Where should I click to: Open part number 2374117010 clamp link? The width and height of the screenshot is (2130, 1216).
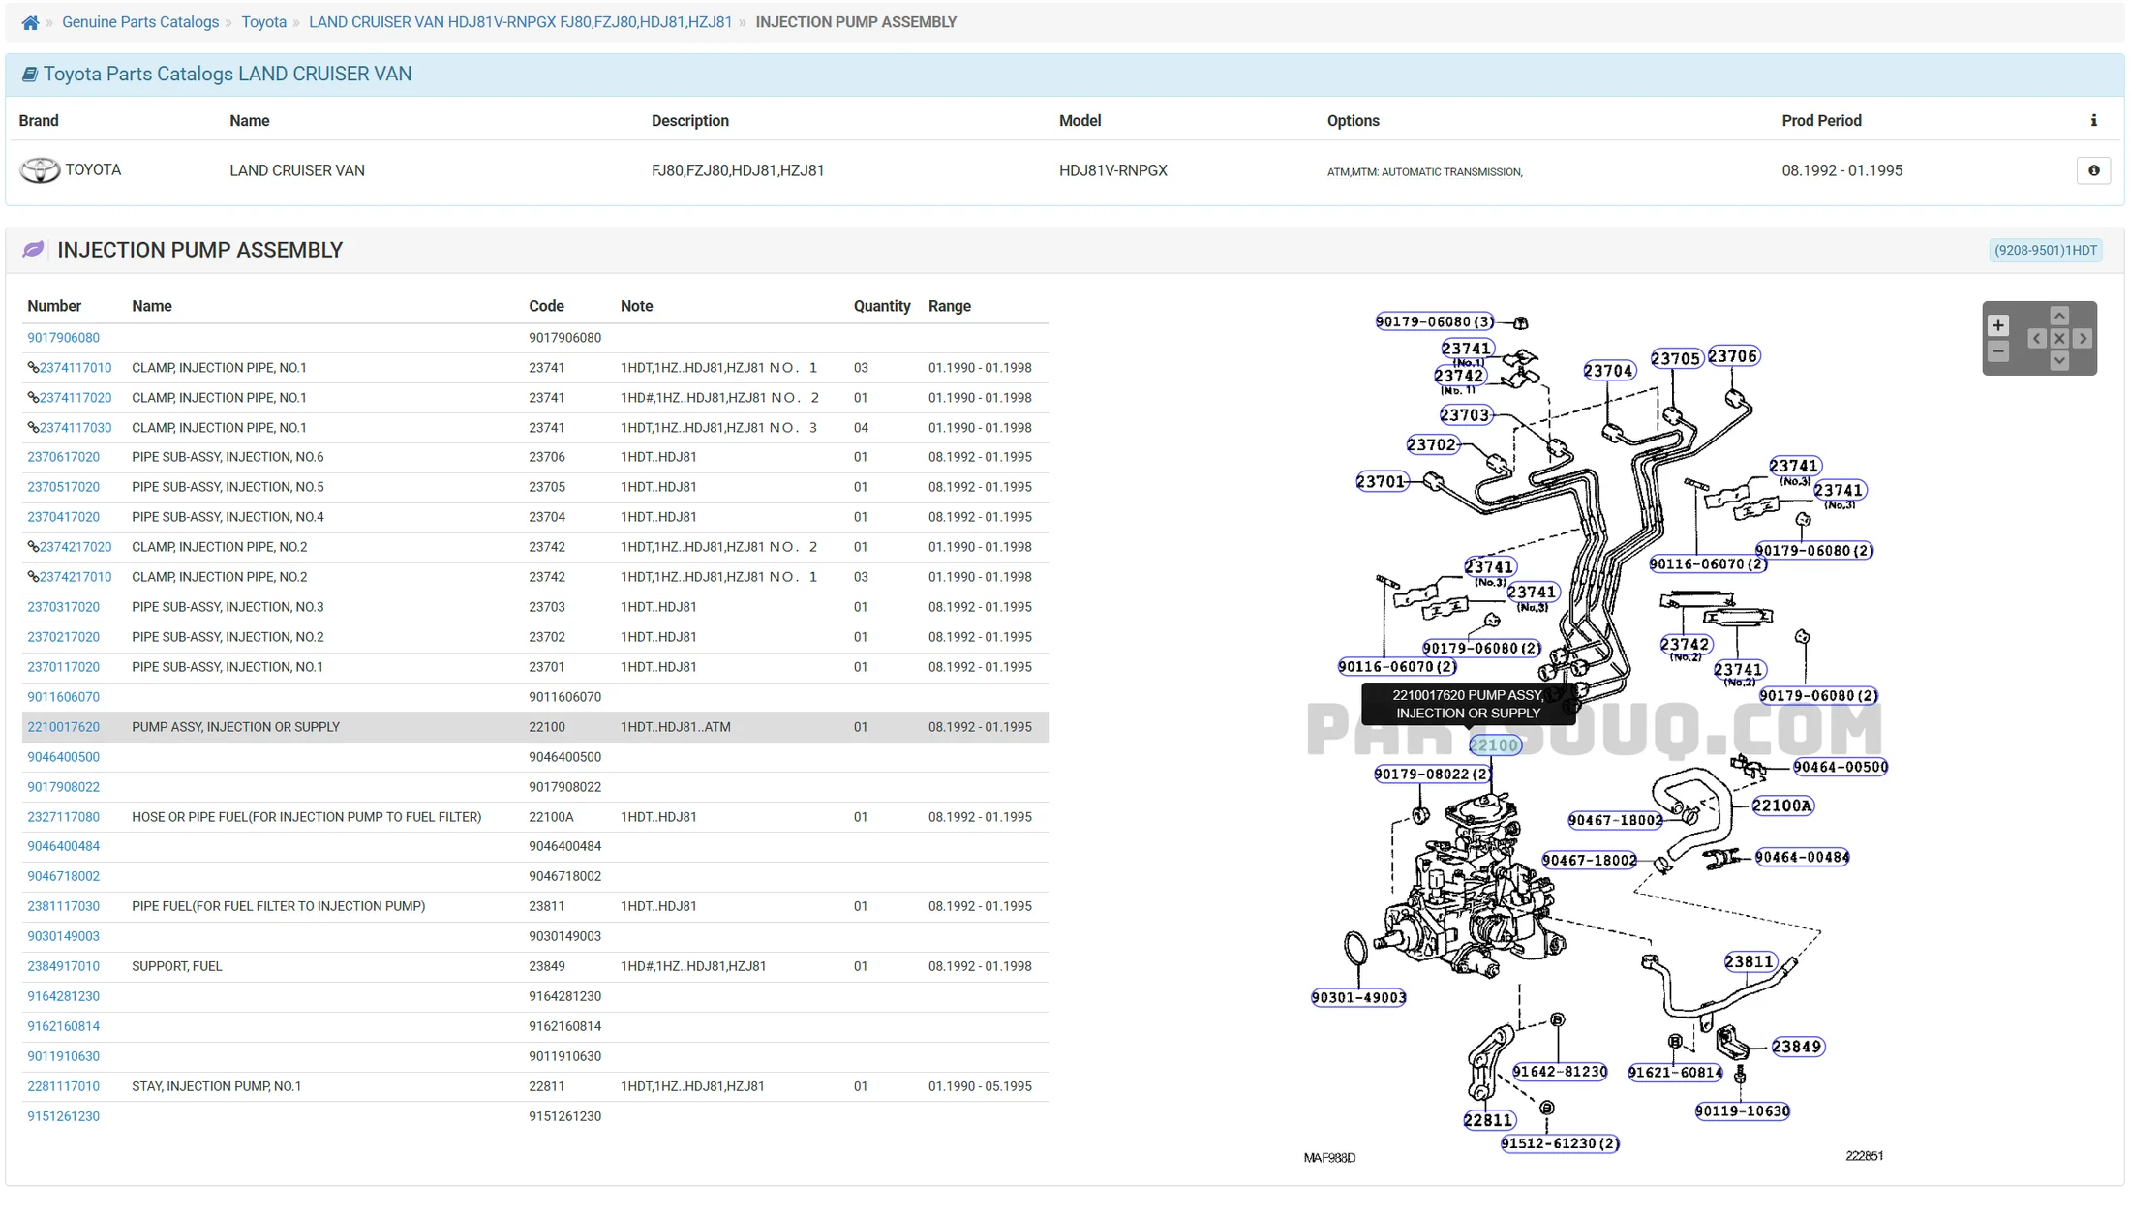[75, 368]
